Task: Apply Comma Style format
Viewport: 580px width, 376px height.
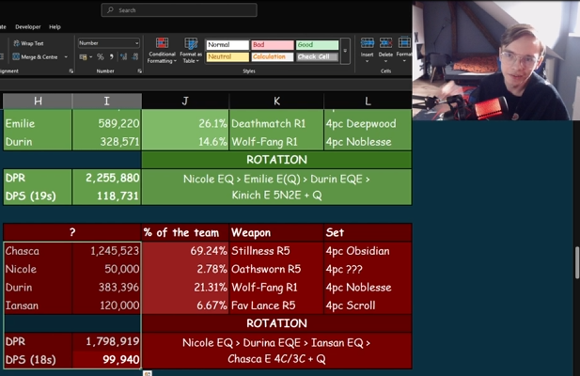Action: 111,57
